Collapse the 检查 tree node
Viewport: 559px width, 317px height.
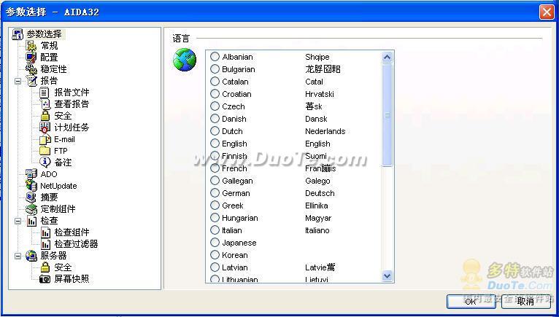(18, 222)
